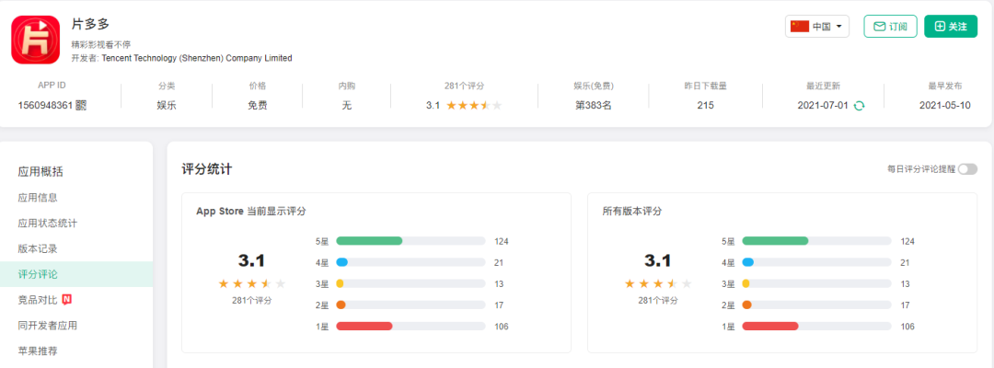Go to 应用状态统计 in the sidebar

(48, 223)
